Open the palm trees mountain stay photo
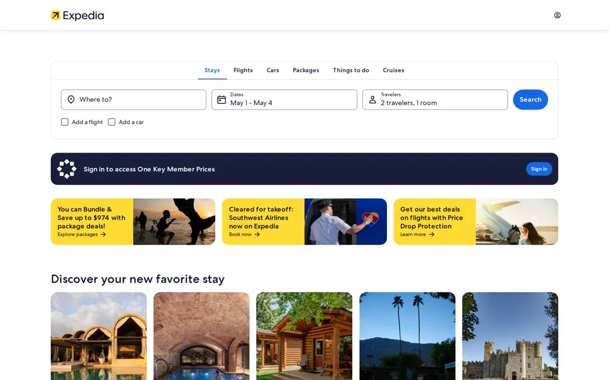The image size is (609, 380). tap(407, 336)
